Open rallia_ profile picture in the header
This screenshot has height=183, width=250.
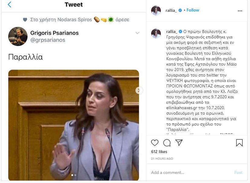156,11
